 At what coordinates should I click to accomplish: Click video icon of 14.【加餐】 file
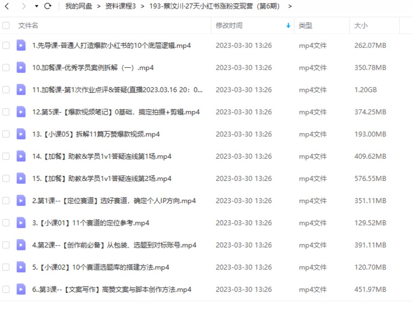pyautogui.click(x=21, y=156)
